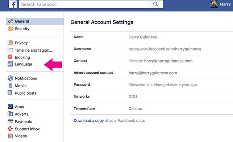Expand the Password settings row
Screen dimensions: 233x142
pos(152,85)
